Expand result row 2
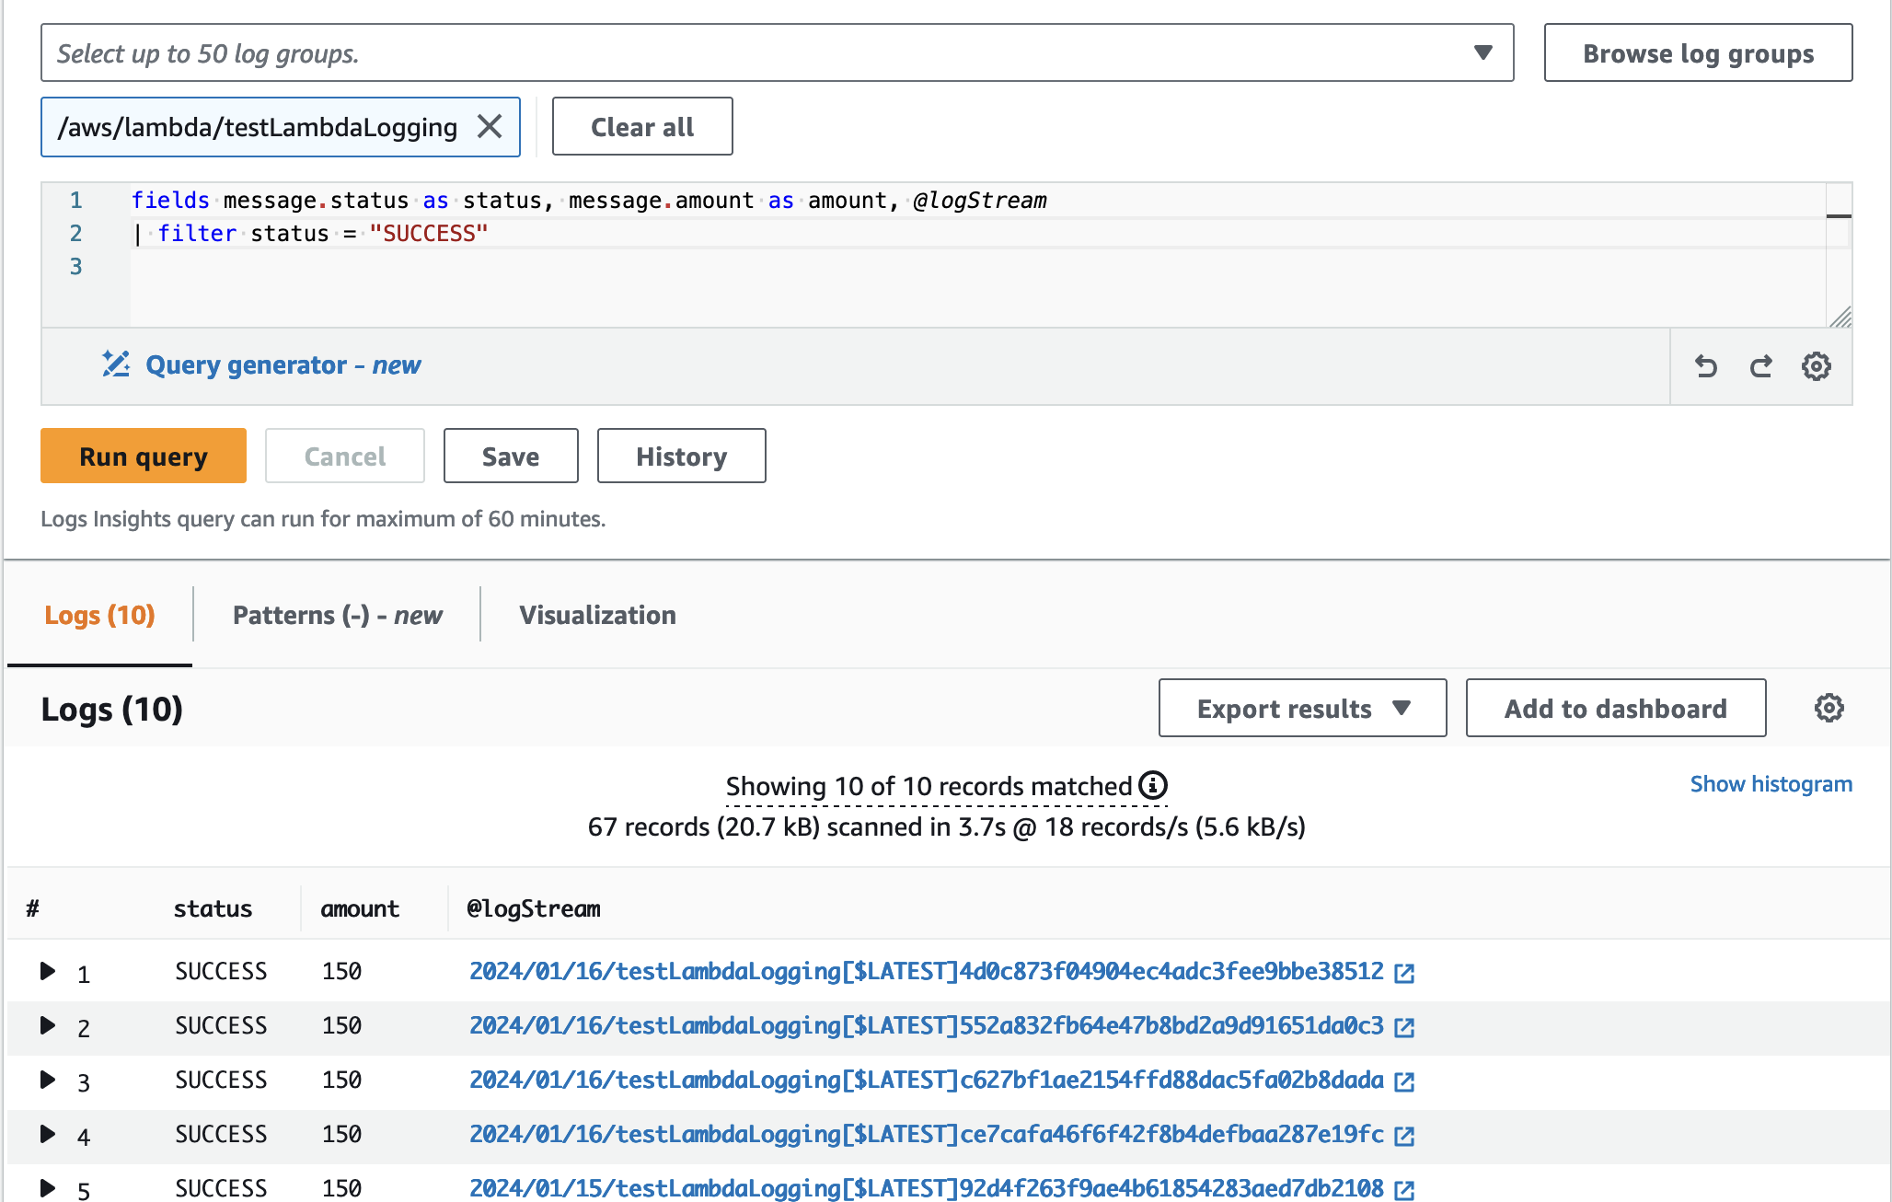 tap(48, 1025)
